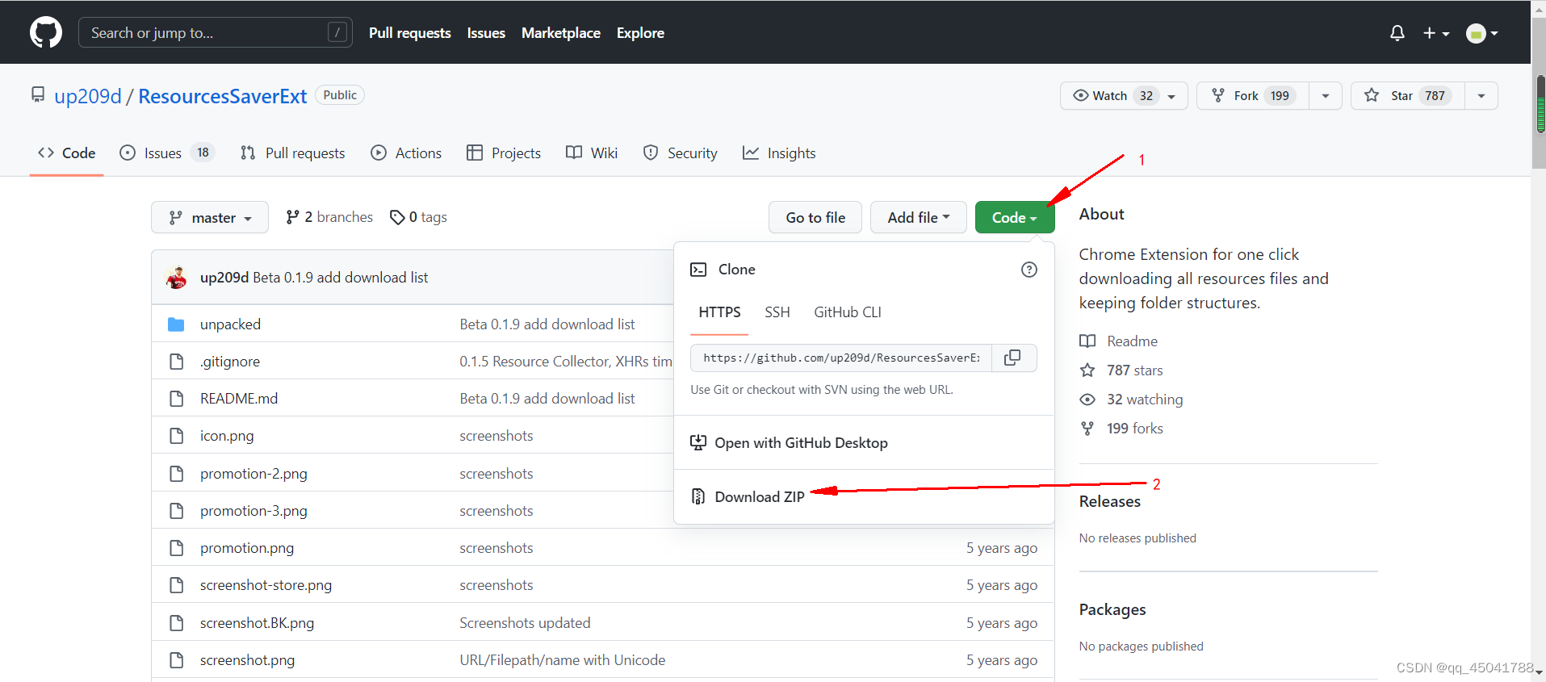The height and width of the screenshot is (682, 1546).
Task: Choose Open with GitHub Desktop
Action: (x=789, y=442)
